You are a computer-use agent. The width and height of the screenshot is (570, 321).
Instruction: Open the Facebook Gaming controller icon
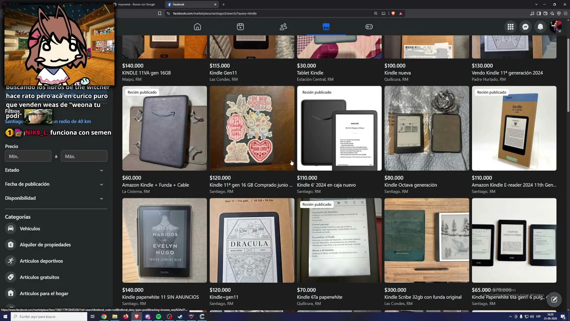coord(369,27)
